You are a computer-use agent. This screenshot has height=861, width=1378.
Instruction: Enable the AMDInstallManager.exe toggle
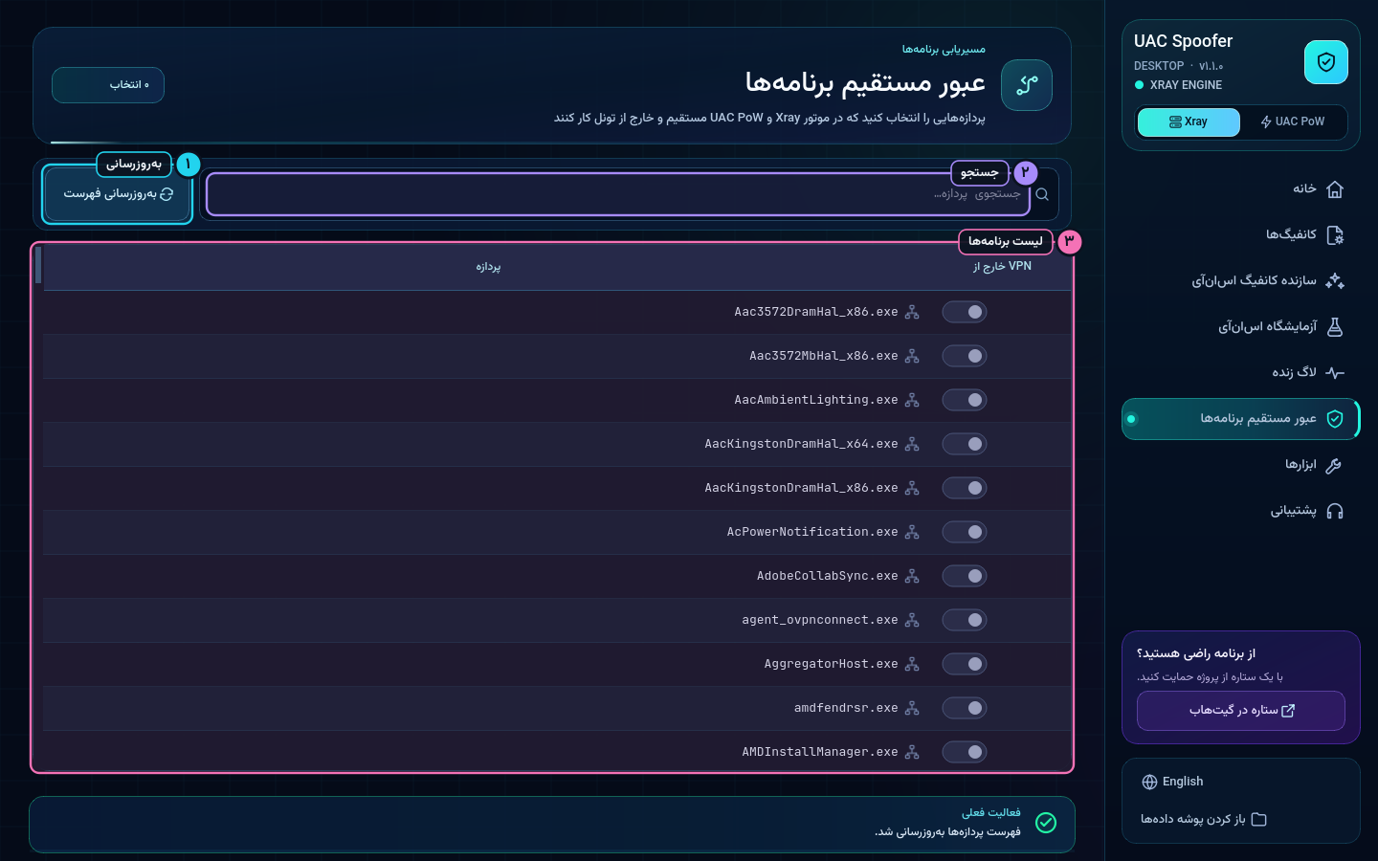pos(965,752)
